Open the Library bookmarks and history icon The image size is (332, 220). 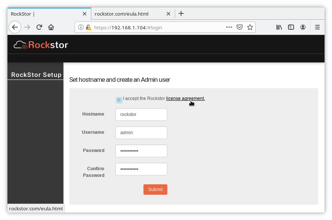(x=279, y=27)
